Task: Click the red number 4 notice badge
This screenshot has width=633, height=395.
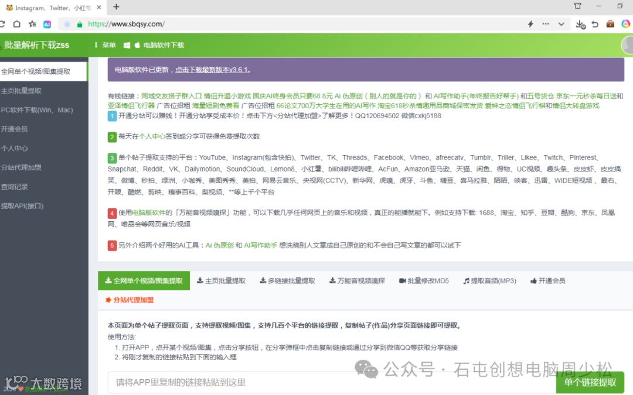Action: pos(112,213)
